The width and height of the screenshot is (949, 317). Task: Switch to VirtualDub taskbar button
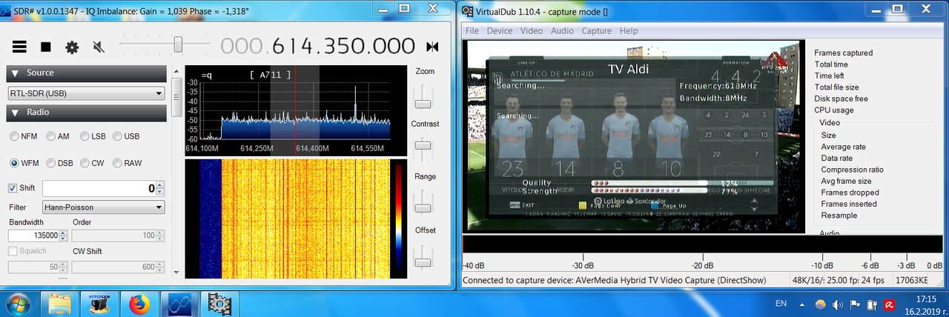tap(219, 304)
